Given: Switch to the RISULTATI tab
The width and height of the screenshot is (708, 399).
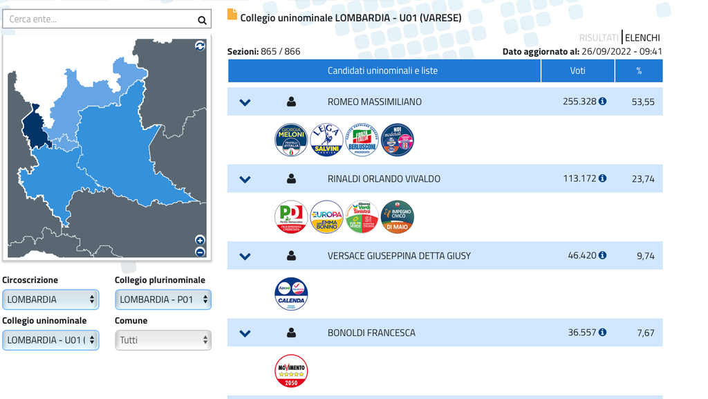Looking at the screenshot, I should coord(599,38).
